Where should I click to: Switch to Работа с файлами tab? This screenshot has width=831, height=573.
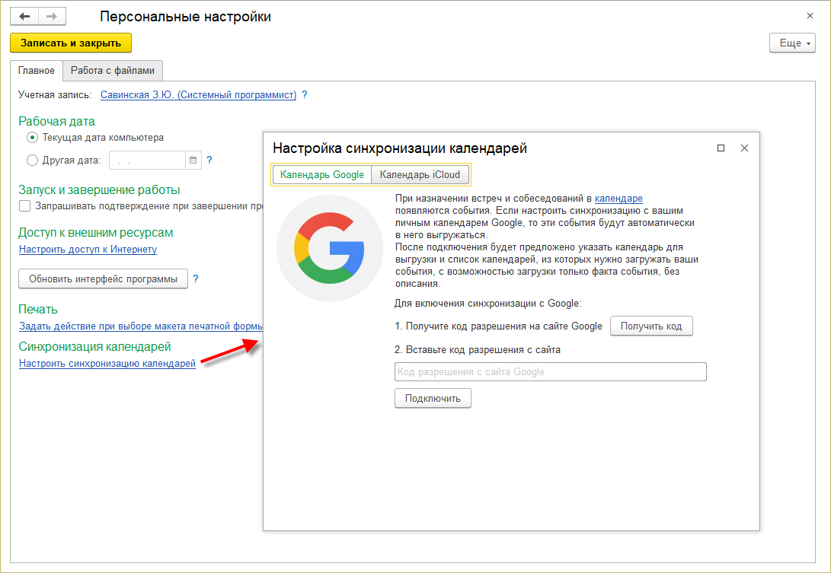click(x=113, y=71)
